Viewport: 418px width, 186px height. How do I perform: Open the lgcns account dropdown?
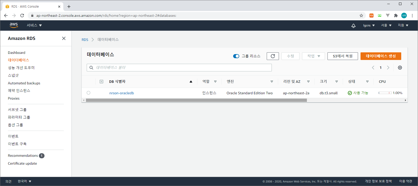click(x=369, y=25)
